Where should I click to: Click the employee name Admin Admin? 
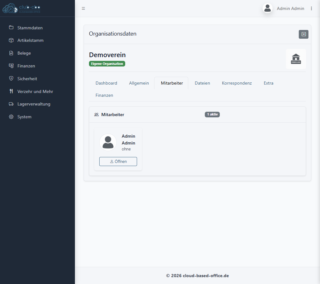128,140
